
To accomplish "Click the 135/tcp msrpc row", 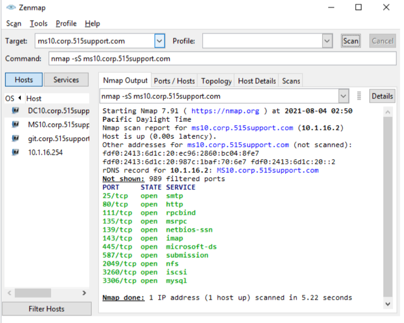I will (x=145, y=221).
